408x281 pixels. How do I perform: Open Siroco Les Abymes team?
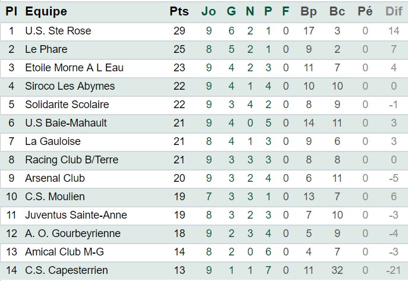(x=70, y=86)
